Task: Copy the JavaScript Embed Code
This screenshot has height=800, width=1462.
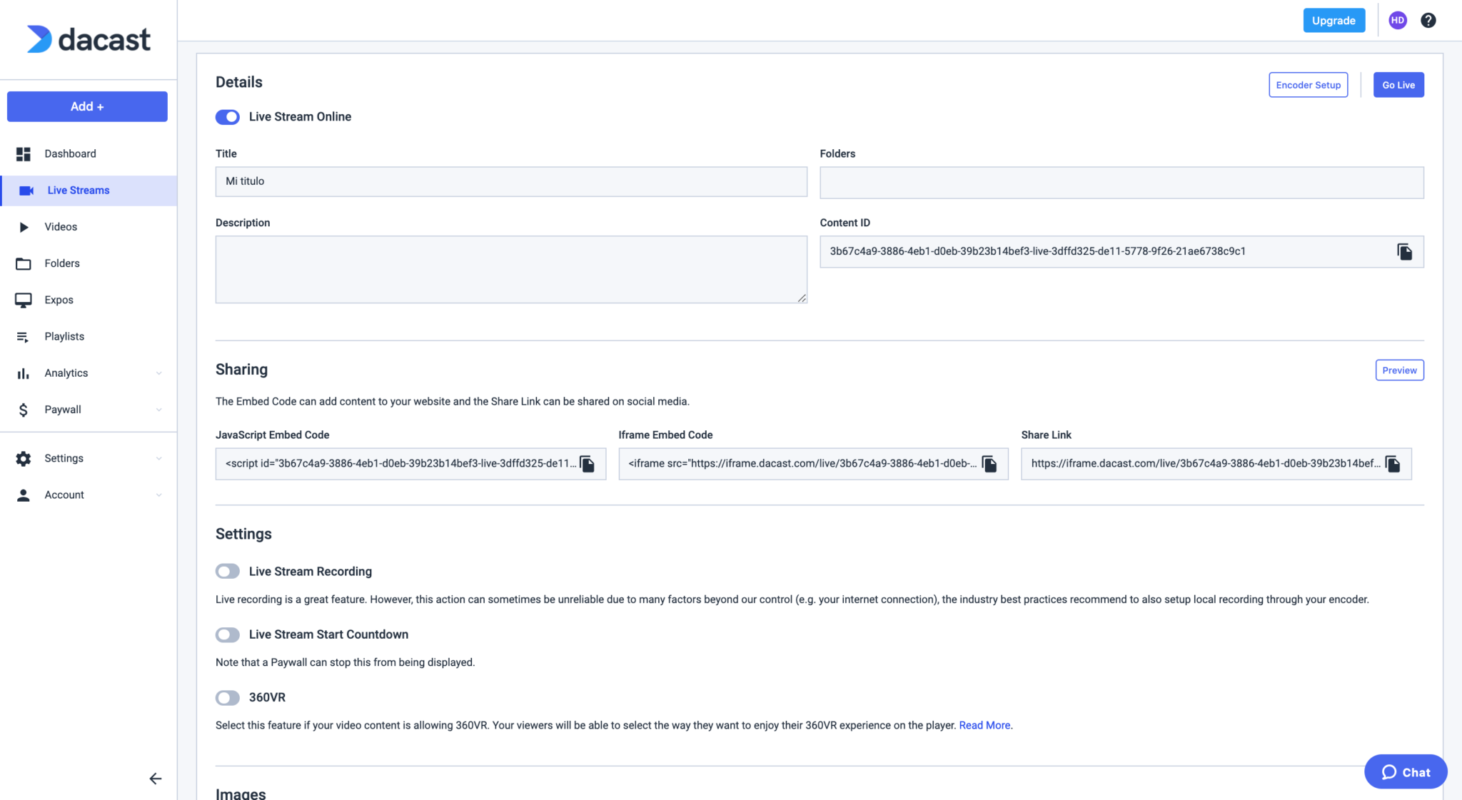Action: [587, 464]
